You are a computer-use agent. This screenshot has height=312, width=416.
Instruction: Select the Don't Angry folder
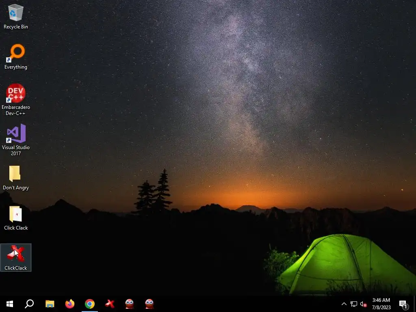point(16,178)
